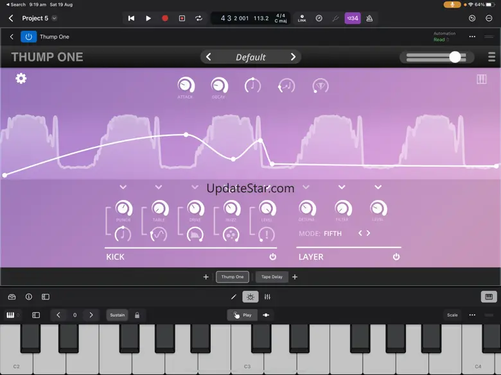Image resolution: width=501 pixels, height=375 pixels.
Task: Change Automation Read mode
Action: pos(441,40)
